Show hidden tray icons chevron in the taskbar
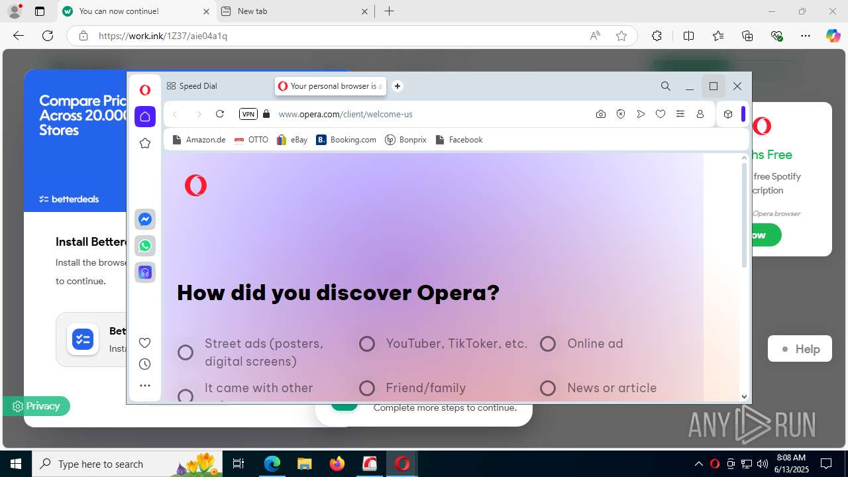The height and width of the screenshot is (477, 848). tap(699, 464)
